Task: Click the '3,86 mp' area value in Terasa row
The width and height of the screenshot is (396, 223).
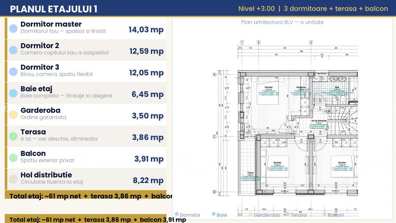Action: click(x=148, y=138)
